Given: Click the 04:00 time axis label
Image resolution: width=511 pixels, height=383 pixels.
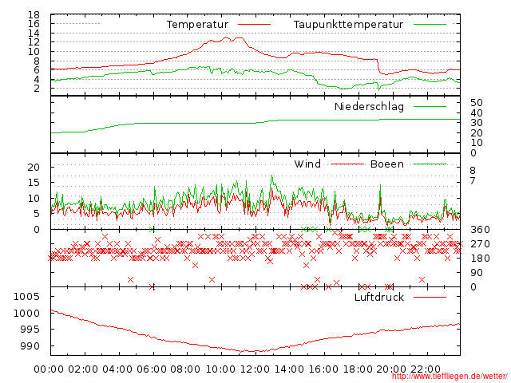Looking at the screenshot, I should click(117, 369).
